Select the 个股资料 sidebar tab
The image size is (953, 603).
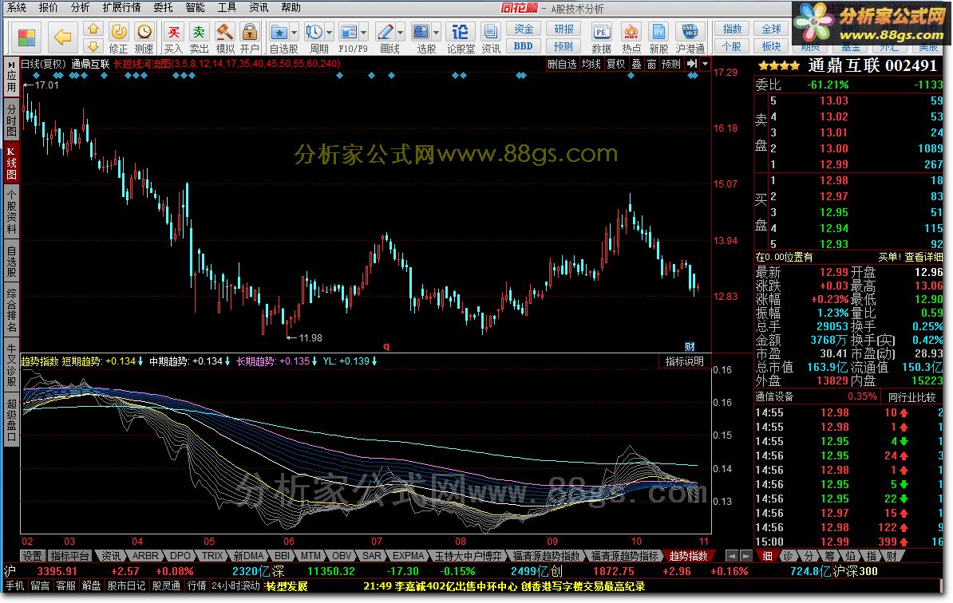click(11, 211)
